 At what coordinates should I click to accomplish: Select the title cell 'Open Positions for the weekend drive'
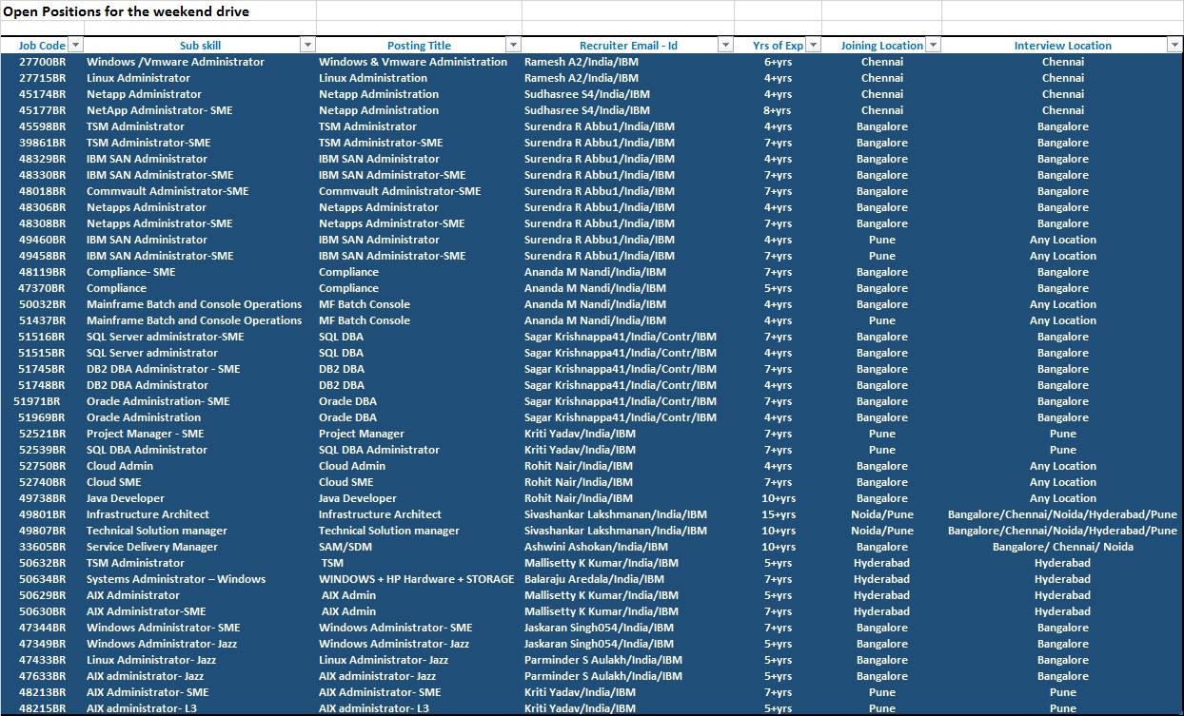tap(126, 11)
